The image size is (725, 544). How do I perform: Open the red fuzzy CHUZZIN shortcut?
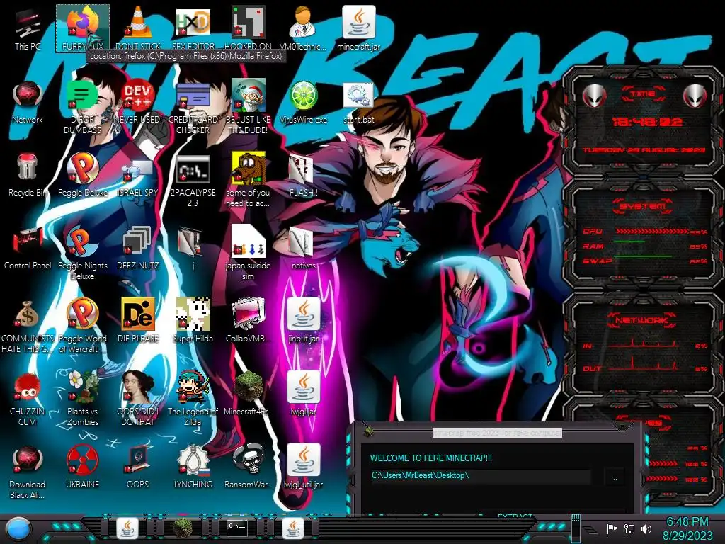tap(28, 399)
